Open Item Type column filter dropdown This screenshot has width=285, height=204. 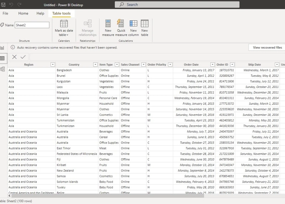pyautogui.click(x=117, y=64)
